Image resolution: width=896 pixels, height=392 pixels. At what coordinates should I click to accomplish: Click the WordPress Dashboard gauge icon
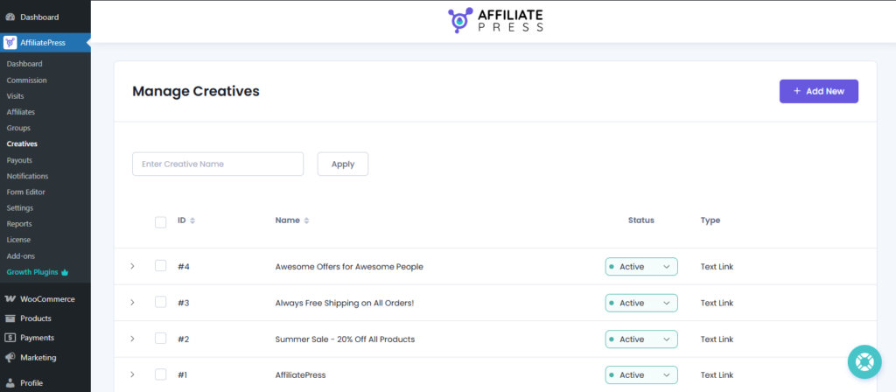pos(10,17)
